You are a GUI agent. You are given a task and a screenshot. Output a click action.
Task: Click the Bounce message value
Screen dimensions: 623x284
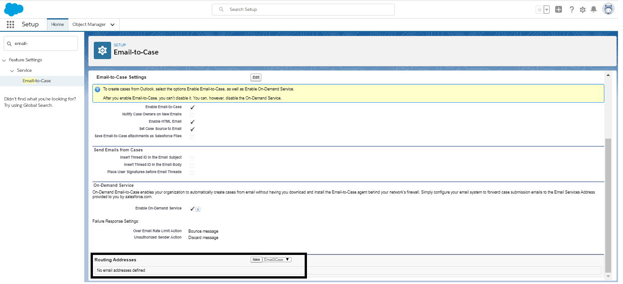click(203, 231)
